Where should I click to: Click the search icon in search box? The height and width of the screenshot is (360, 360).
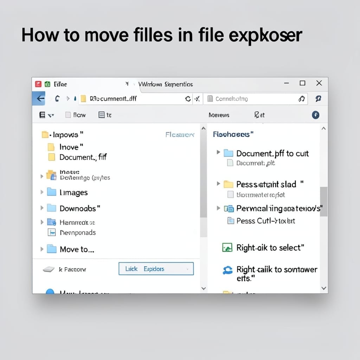click(x=301, y=99)
